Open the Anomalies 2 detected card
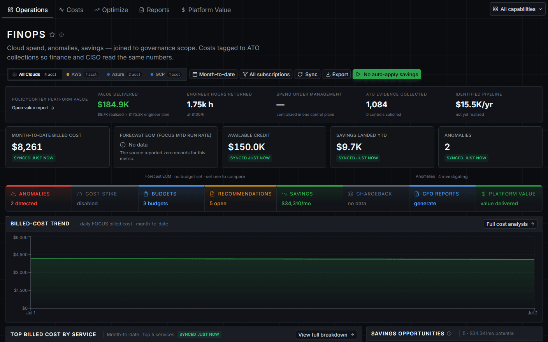Viewport: 548px width, 342px height. [39, 199]
